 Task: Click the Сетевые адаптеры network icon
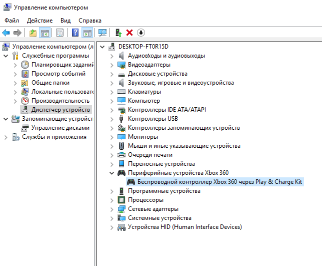point(121,209)
